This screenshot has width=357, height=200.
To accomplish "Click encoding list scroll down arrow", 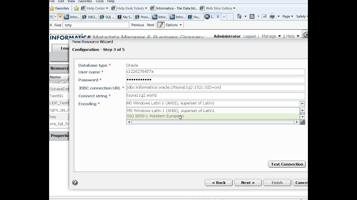I will (x=302, y=117).
